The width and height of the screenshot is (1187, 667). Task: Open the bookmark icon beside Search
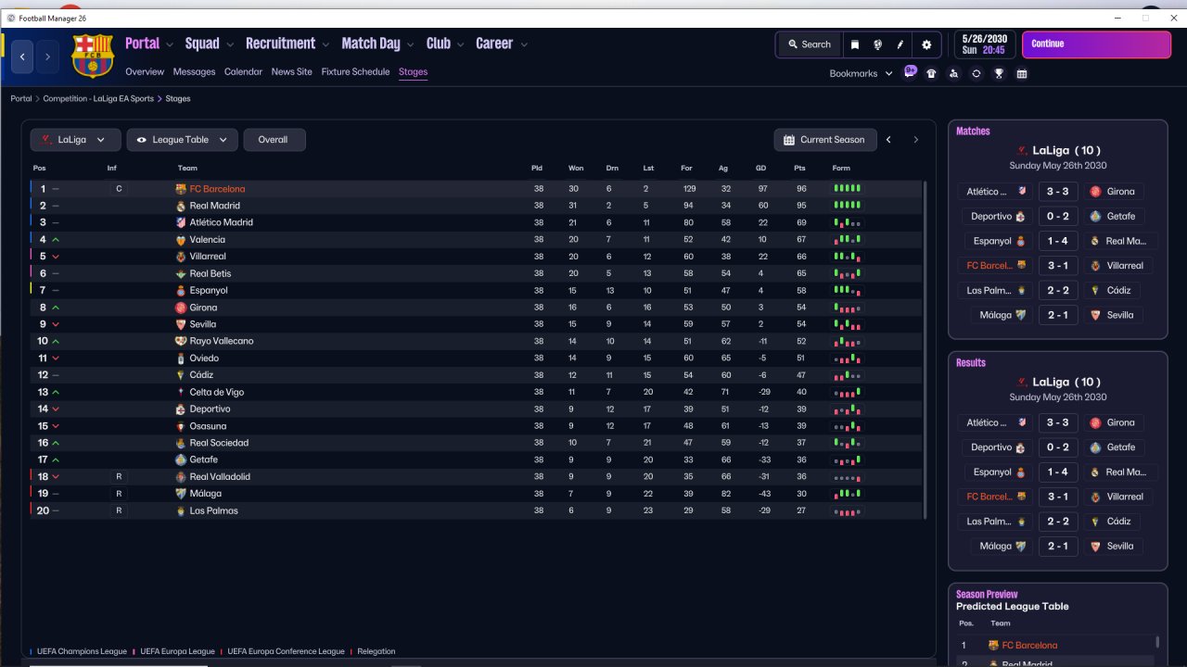[855, 44]
